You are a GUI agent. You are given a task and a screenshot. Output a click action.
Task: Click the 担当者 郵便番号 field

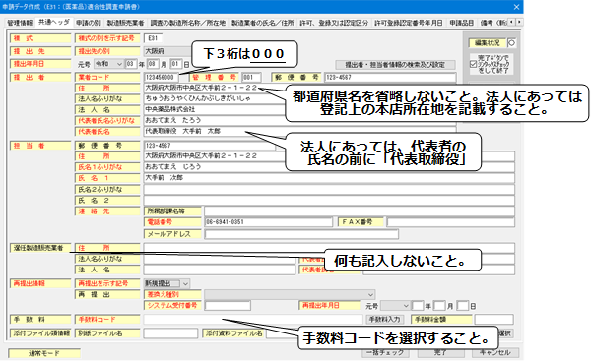pos(209,146)
